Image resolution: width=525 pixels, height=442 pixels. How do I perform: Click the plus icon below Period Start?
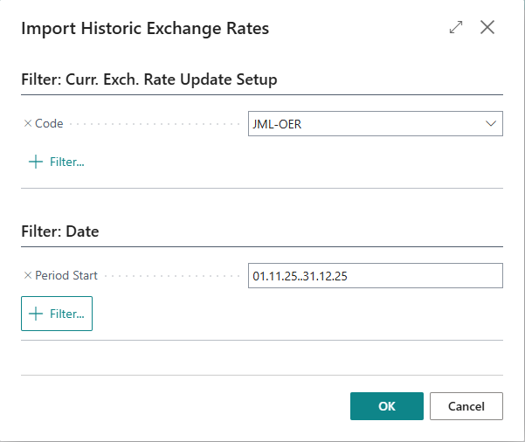[36, 314]
